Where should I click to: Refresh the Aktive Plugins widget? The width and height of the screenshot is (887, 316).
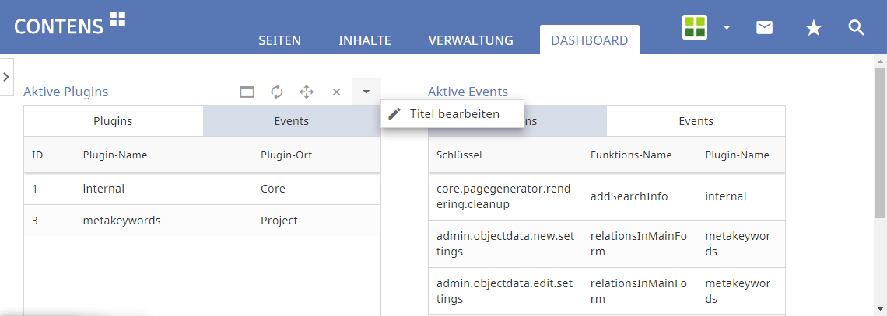(276, 92)
